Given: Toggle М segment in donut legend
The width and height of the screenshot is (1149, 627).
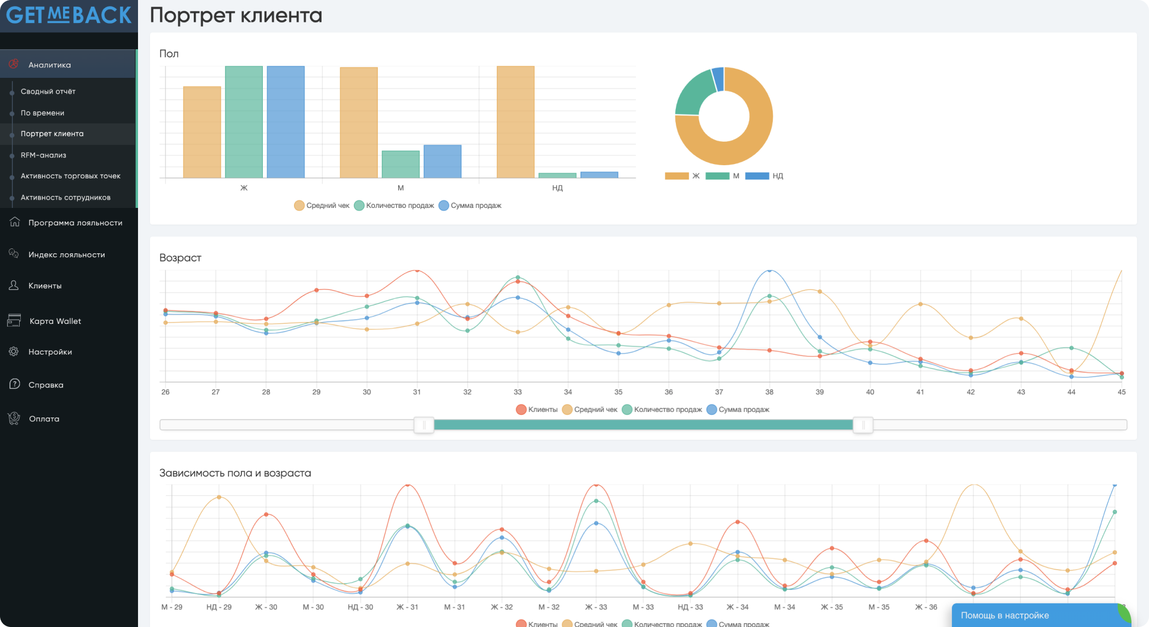Looking at the screenshot, I should [x=722, y=176].
